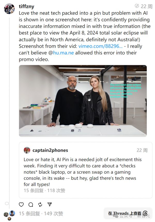Click the quoted post's 22 周 timestamp
The height and width of the screenshot is (222, 155).
pos(142,150)
